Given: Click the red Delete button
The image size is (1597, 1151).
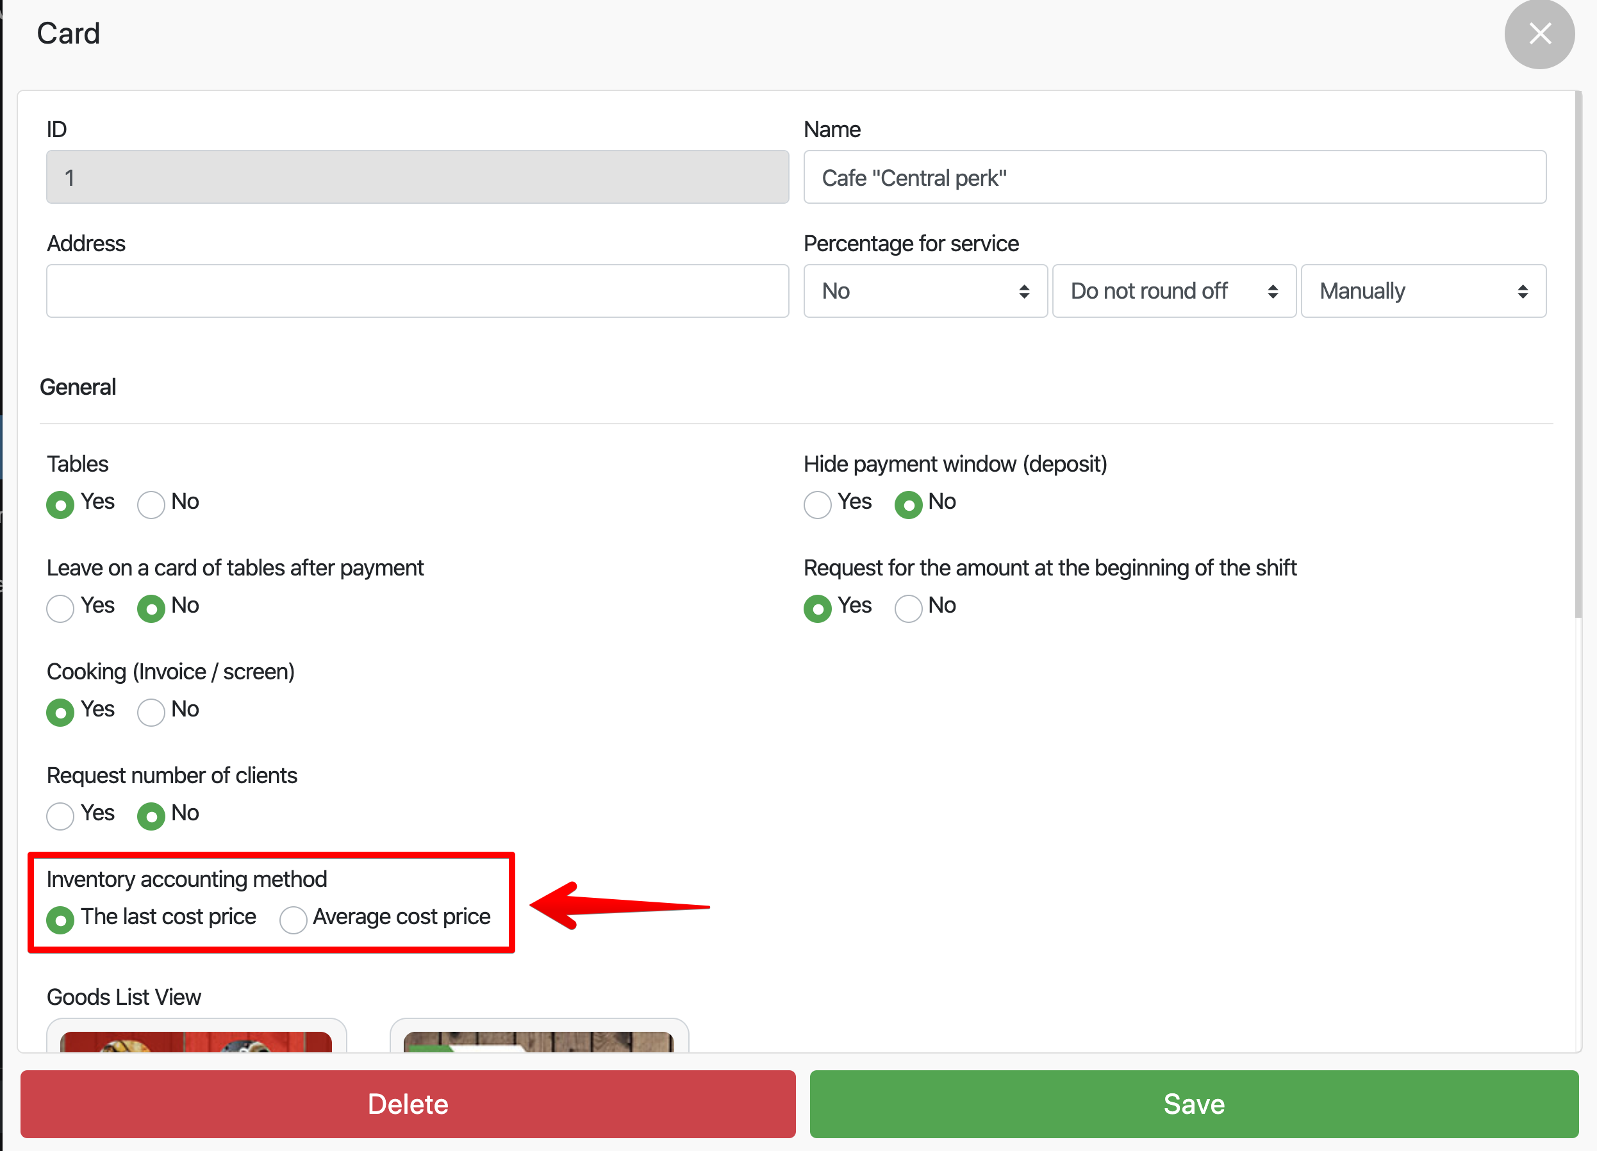Looking at the screenshot, I should point(408,1103).
